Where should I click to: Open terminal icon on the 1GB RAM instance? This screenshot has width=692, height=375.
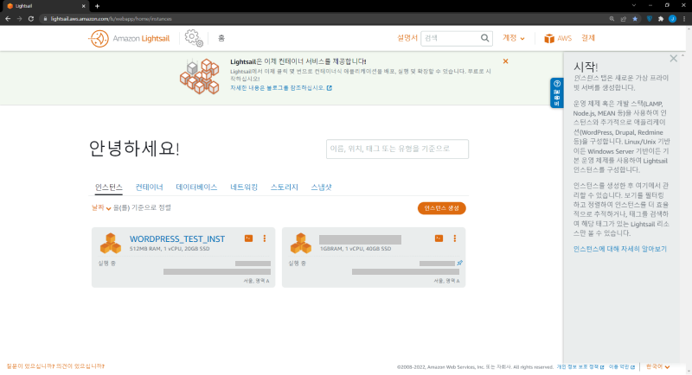439,238
